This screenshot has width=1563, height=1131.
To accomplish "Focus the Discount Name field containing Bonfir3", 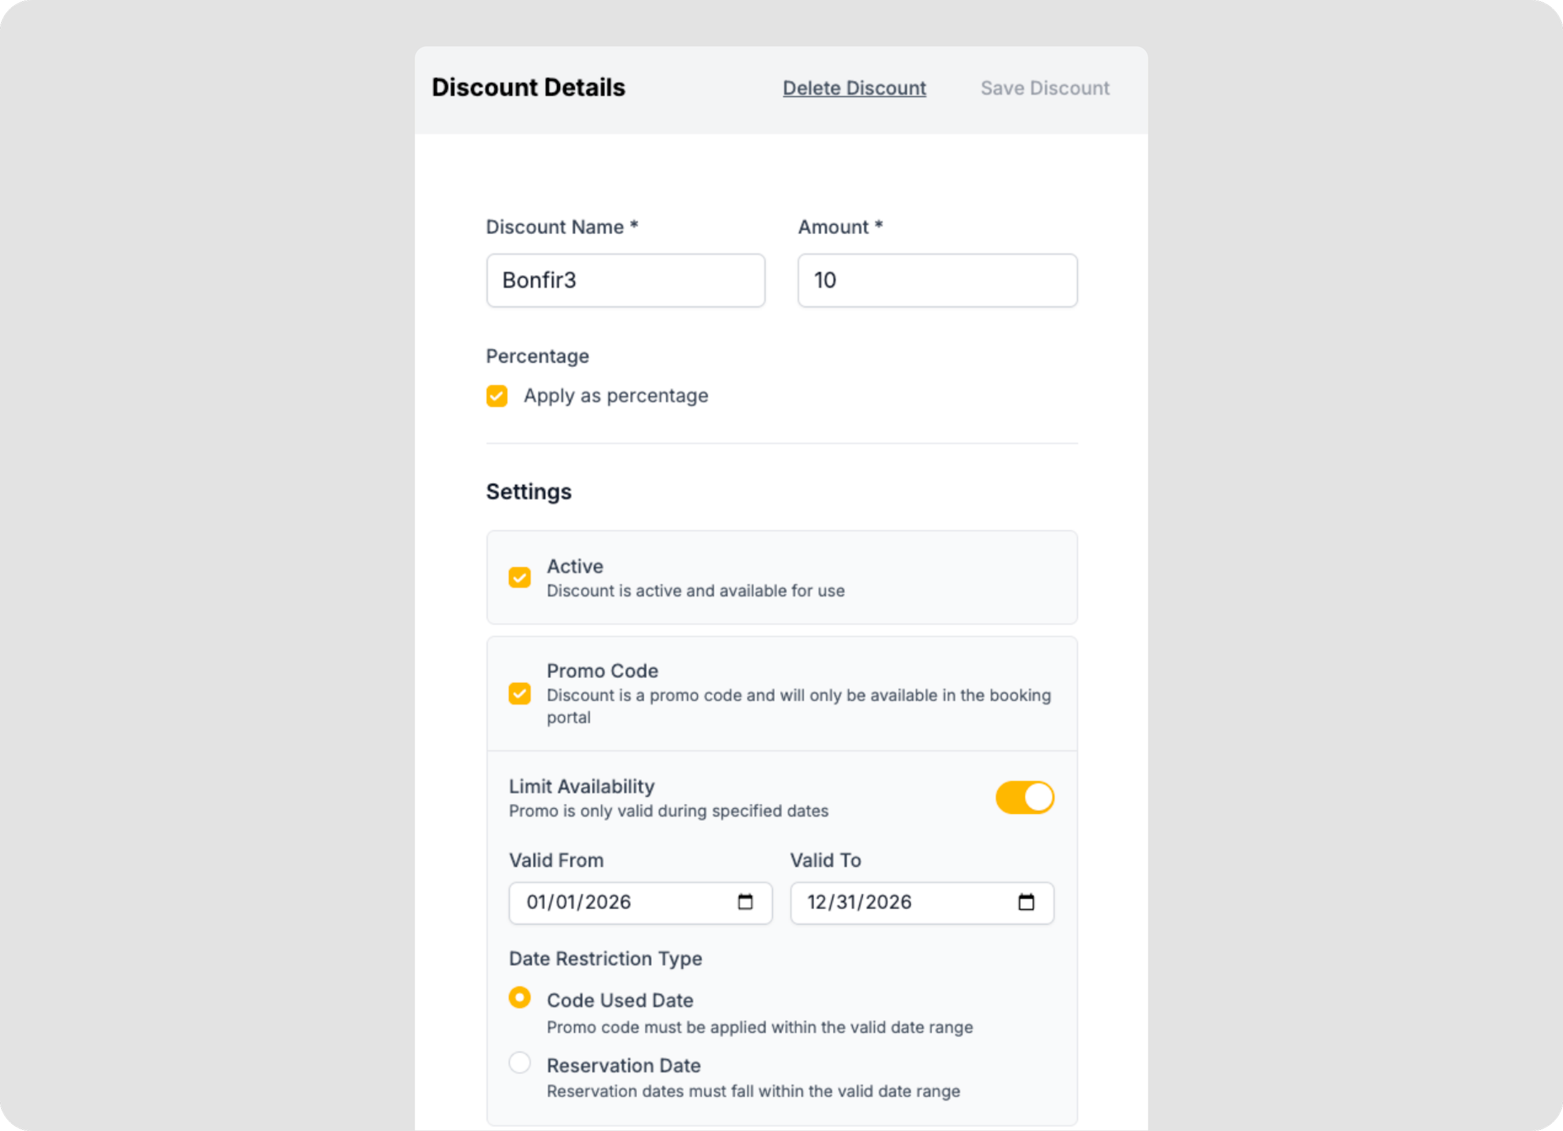I will [x=626, y=281].
